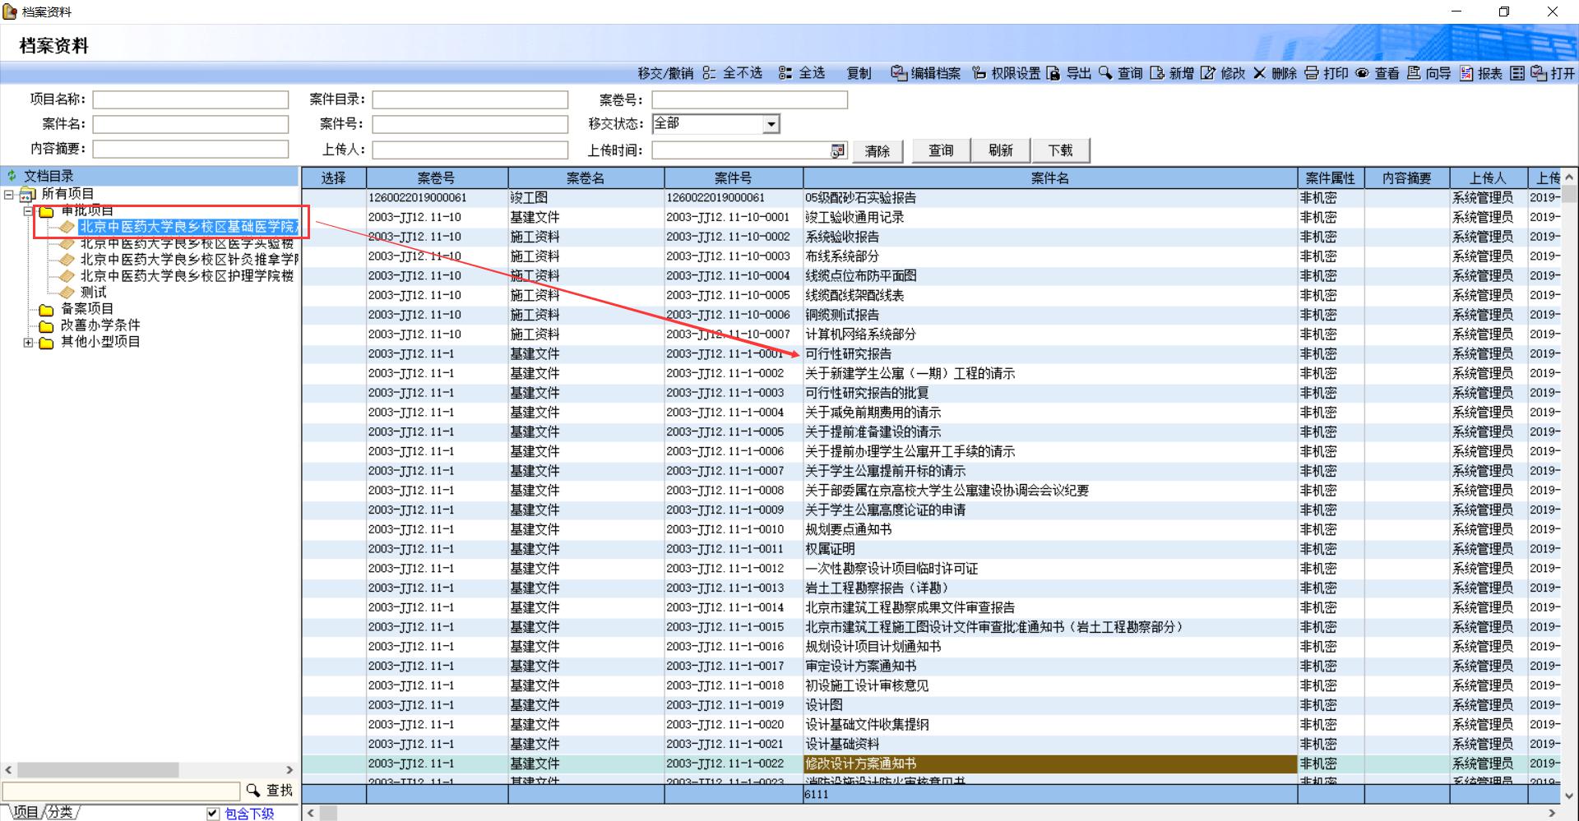Click 全选 to select all records
Viewport: 1579px width, 821px height.
tap(802, 73)
